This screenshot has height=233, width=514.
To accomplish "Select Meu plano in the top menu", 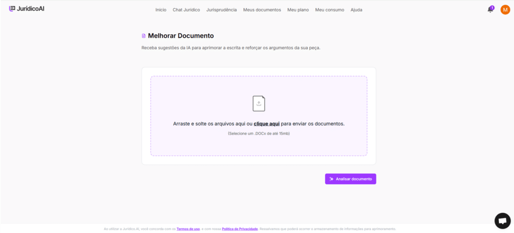I will 298,10.
